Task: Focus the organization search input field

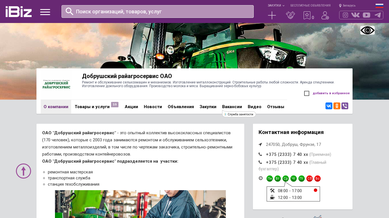Action: tap(157, 12)
